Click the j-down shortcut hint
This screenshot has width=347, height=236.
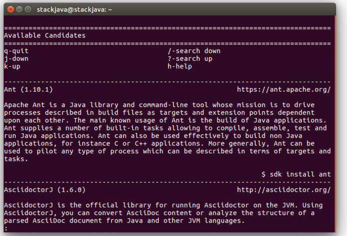tap(16, 58)
